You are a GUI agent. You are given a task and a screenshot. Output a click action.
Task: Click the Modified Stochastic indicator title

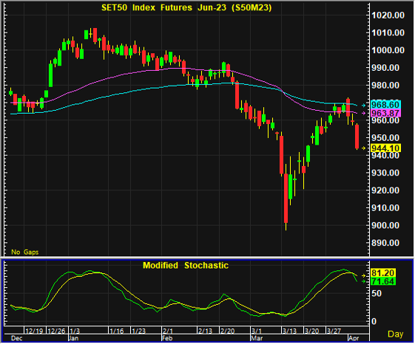point(186,265)
